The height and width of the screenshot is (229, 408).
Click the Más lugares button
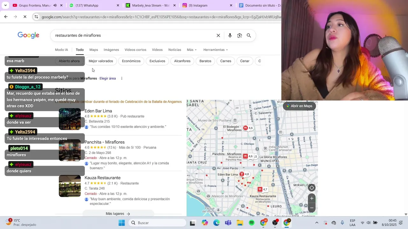(118, 213)
